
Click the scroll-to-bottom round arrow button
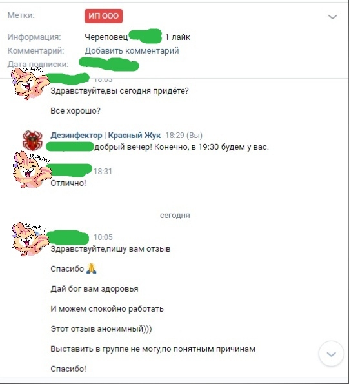click(x=331, y=354)
